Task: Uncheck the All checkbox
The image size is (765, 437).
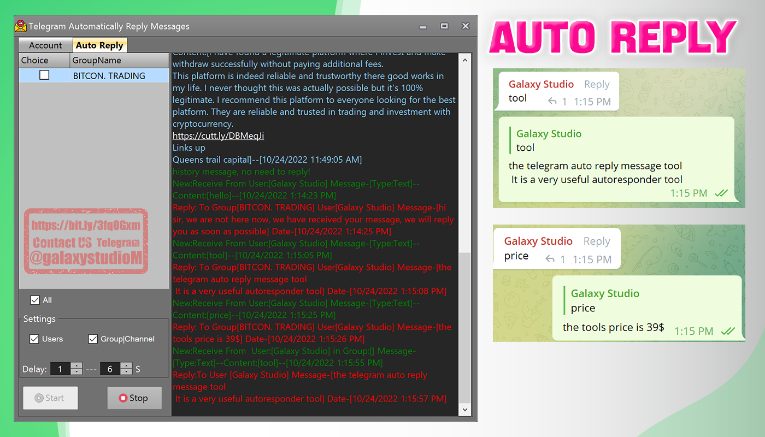Action: (36, 300)
